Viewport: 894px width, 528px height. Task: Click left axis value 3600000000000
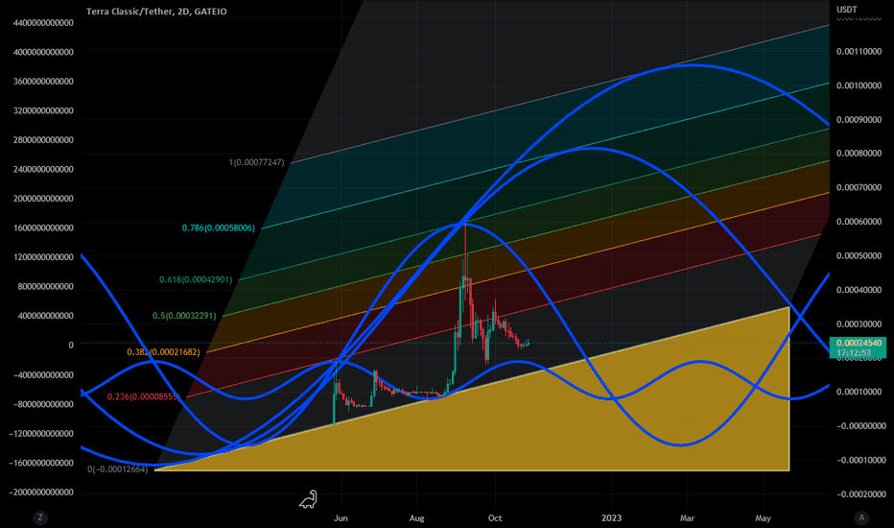click(43, 82)
